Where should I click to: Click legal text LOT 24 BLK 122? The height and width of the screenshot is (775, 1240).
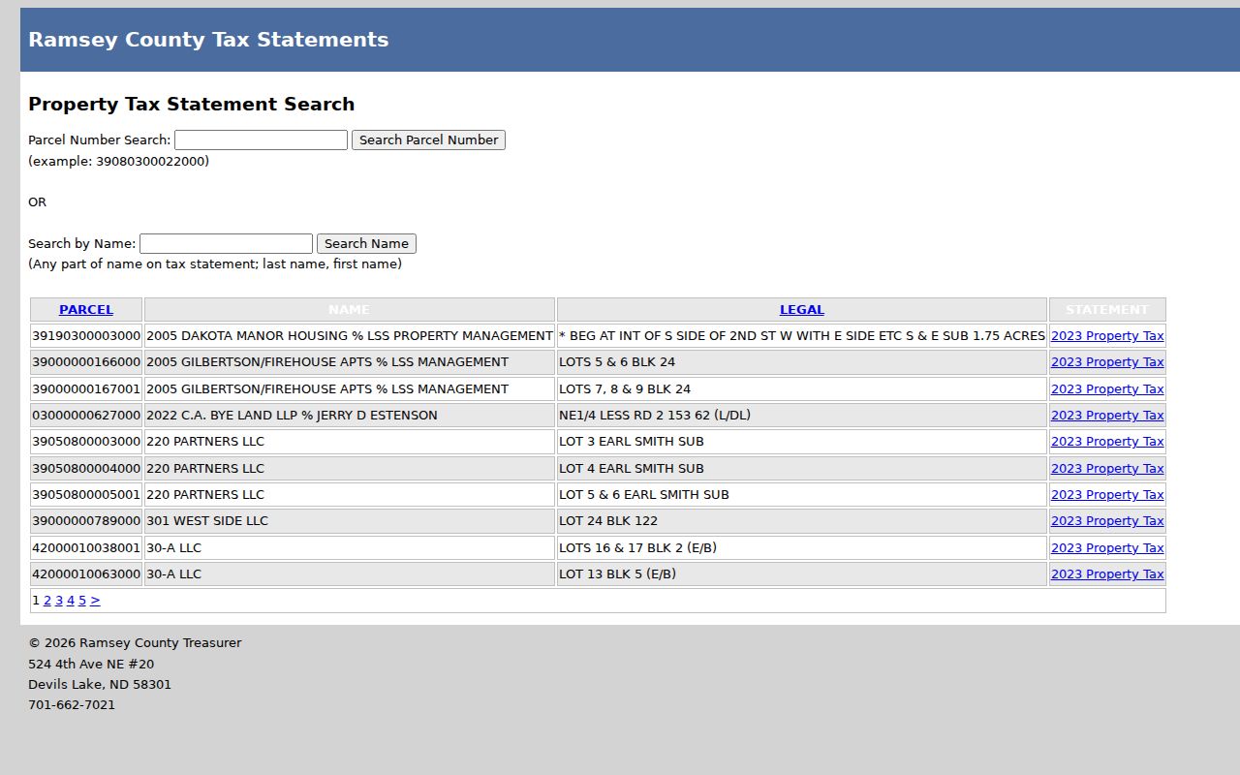(608, 521)
